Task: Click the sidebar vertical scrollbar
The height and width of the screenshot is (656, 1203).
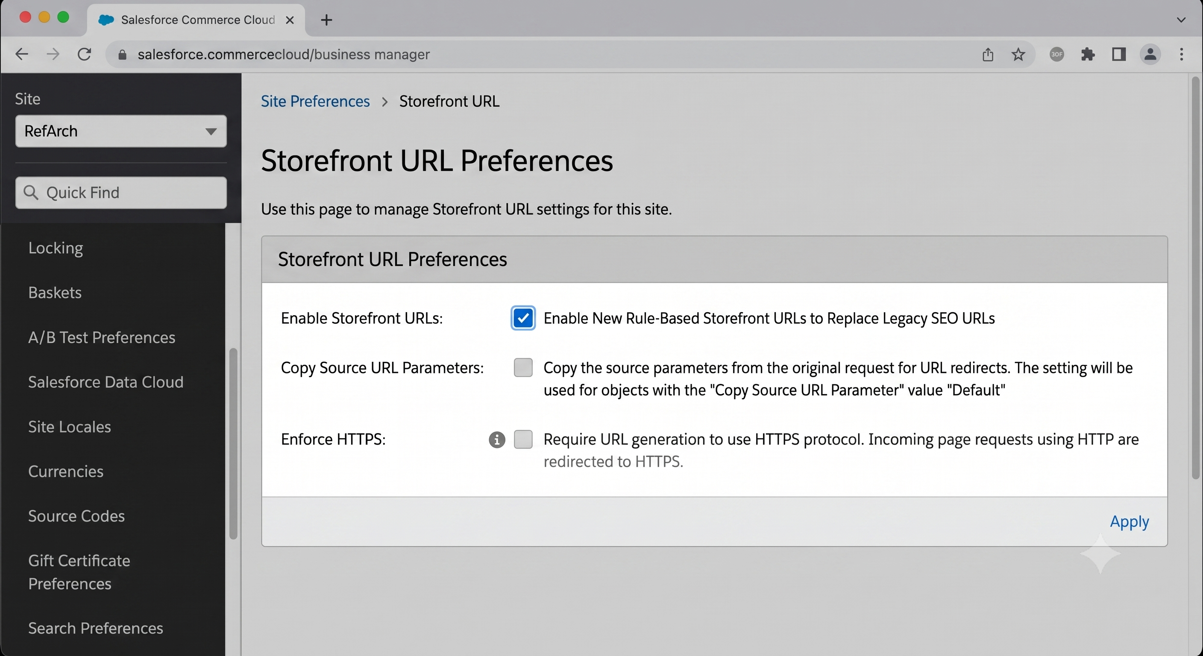Action: coord(233,444)
